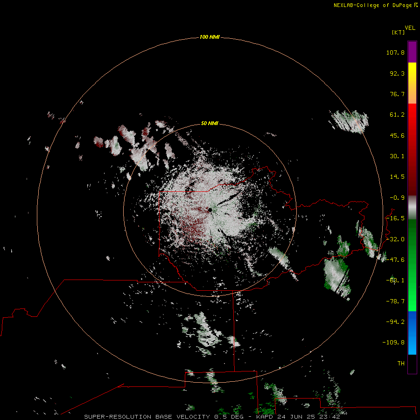Click the SUPER-RESOLUTION BASE VELOCITY caption text
This screenshot has height=420, width=420.
click(147, 417)
